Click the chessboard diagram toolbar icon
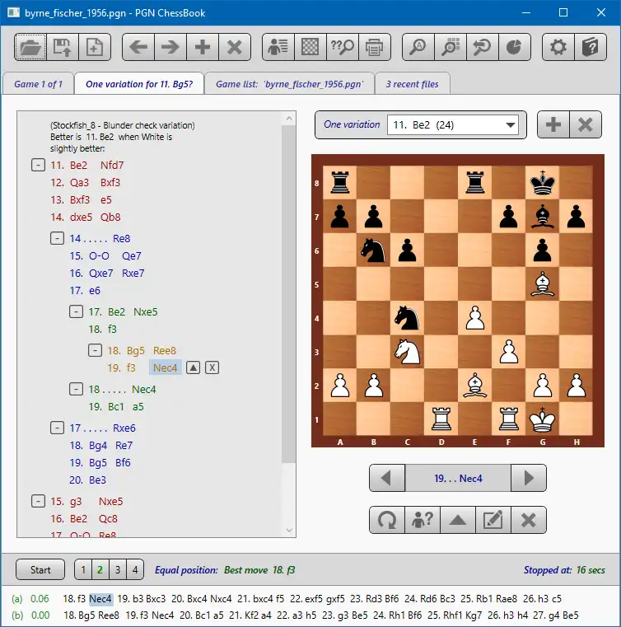Image resolution: width=621 pixels, height=627 pixels. pyautogui.click(x=310, y=47)
